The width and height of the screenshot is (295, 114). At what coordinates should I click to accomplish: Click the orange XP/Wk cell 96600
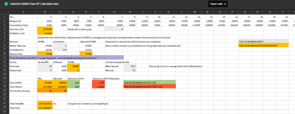(73, 66)
